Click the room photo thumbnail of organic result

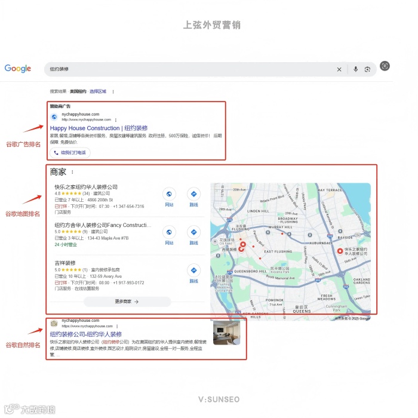tap(226, 333)
